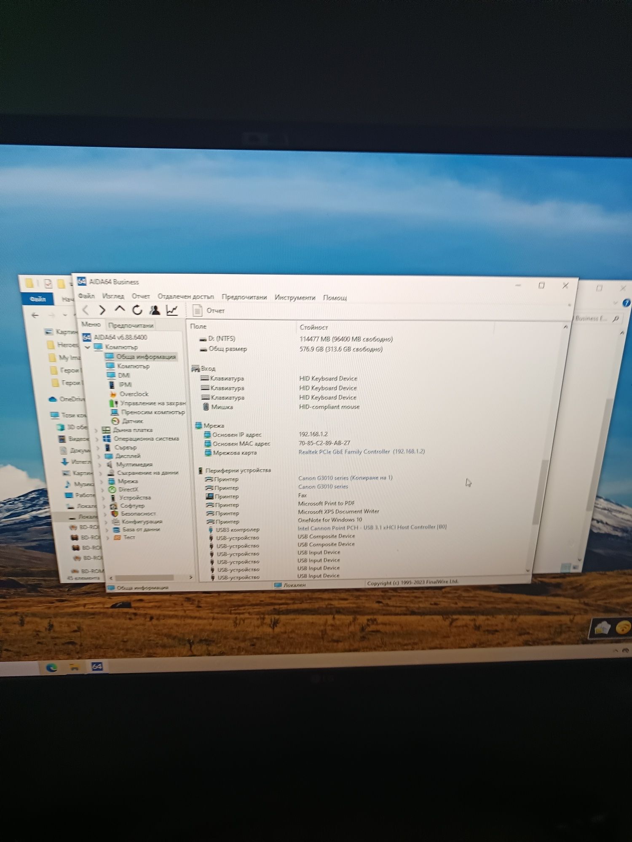Image resolution: width=632 pixels, height=842 pixels.
Task: Open Intel Cannon Point PCH USB 3.1 link
Action: click(372, 528)
